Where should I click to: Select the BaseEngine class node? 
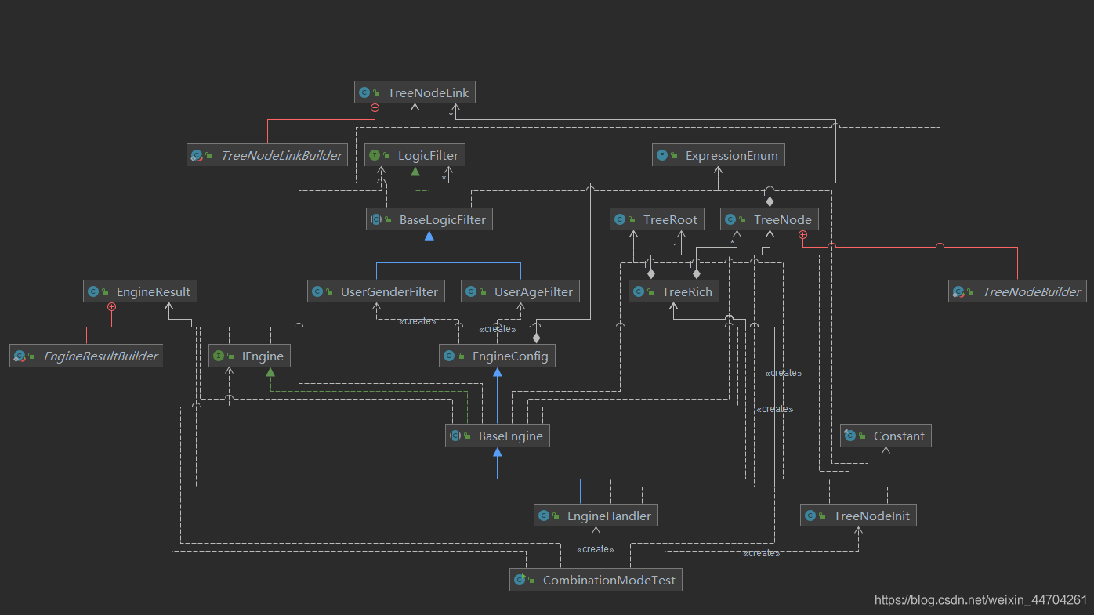click(x=498, y=436)
